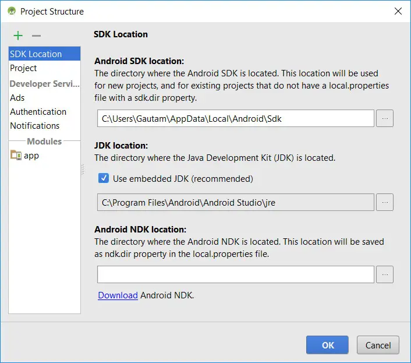The height and width of the screenshot is (363, 411).
Task: Browse for Android NDK location
Action: pyautogui.click(x=385, y=274)
